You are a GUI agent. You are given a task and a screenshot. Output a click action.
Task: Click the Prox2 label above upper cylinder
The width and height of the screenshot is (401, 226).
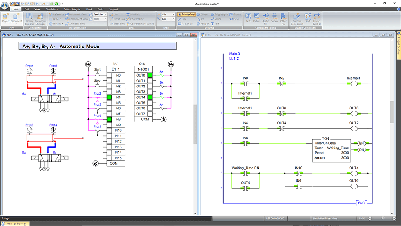tap(53, 66)
